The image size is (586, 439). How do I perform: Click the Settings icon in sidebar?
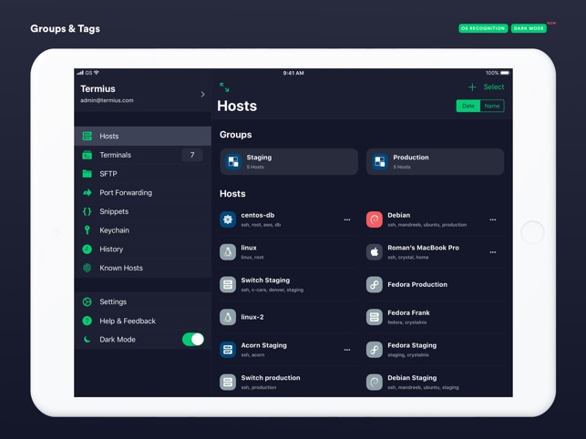(87, 301)
